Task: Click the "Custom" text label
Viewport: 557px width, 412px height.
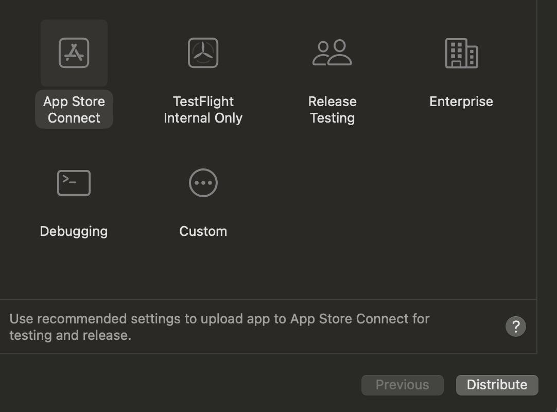Action: click(x=203, y=231)
